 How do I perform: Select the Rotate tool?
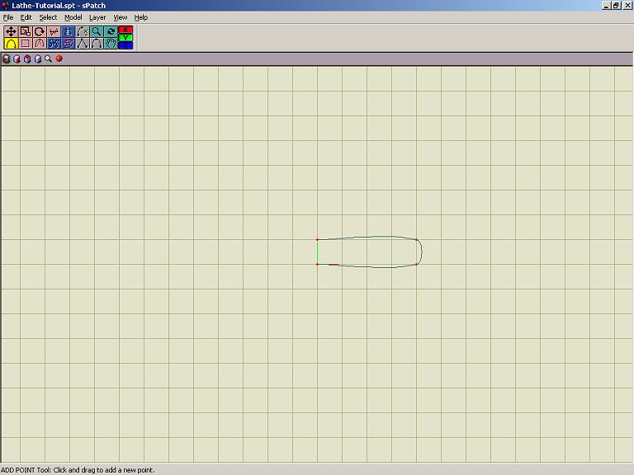[x=40, y=31]
